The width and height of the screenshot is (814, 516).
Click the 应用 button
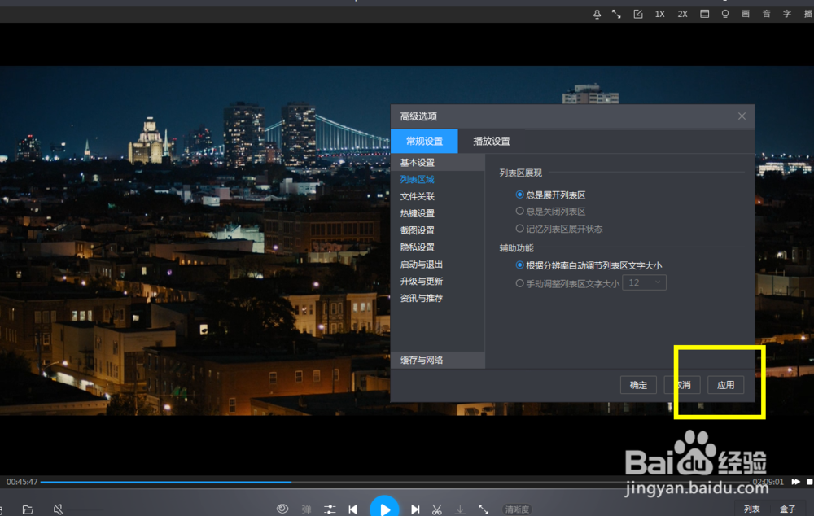[x=726, y=385]
